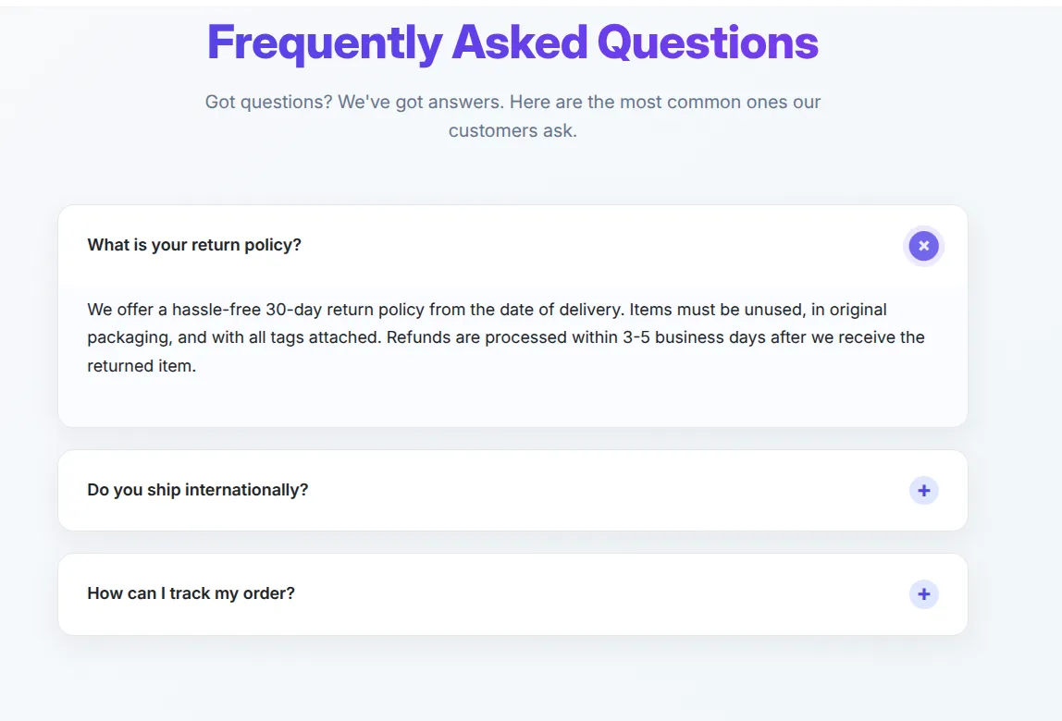Click the return policy answer paragraph text

click(x=505, y=336)
